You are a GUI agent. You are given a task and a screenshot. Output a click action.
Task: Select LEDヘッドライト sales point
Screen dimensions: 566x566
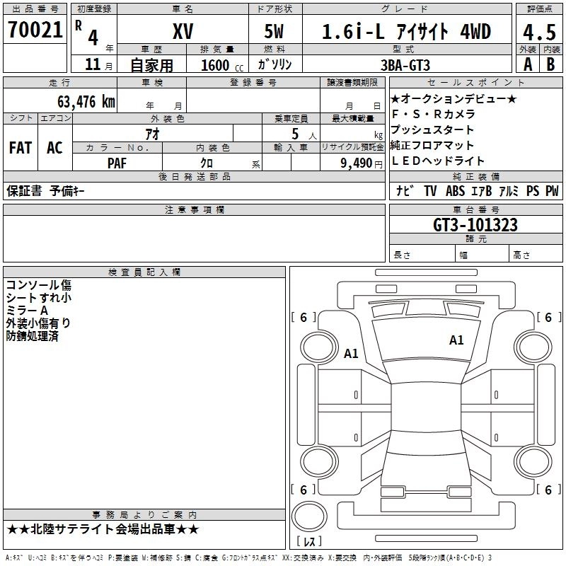click(437, 161)
